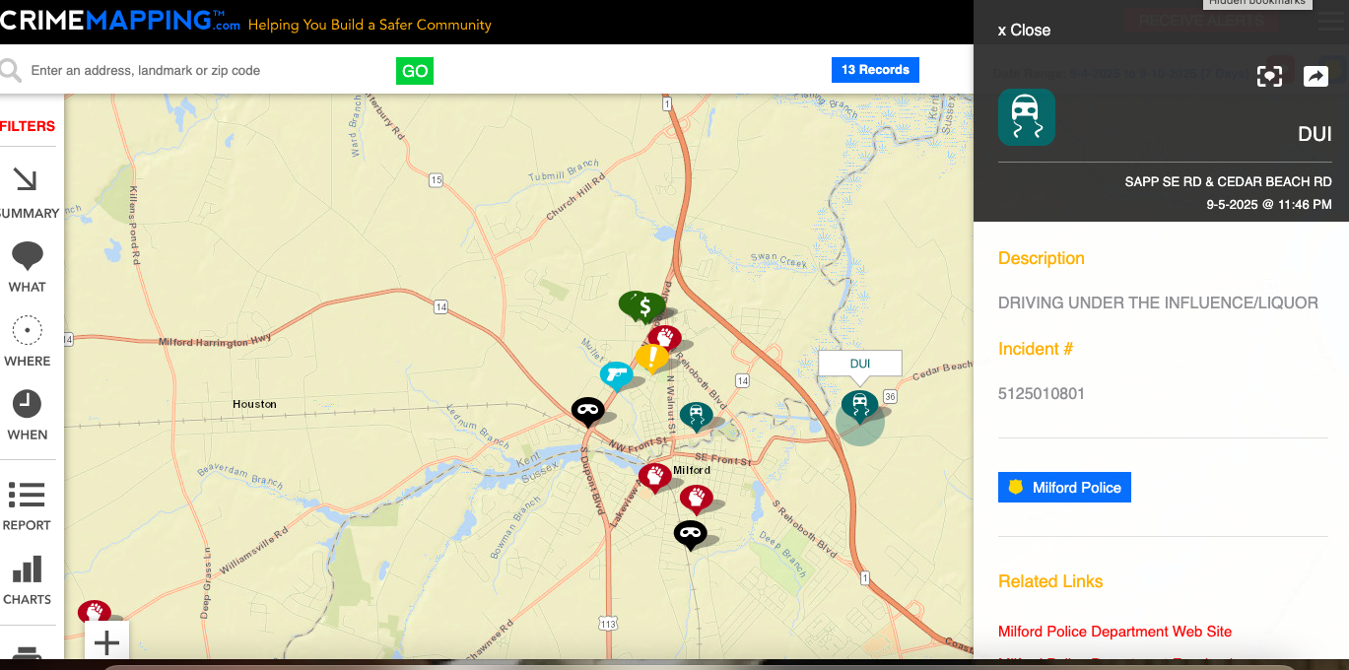
Task: Click the yellow exclamation mark marker
Action: pyautogui.click(x=651, y=357)
